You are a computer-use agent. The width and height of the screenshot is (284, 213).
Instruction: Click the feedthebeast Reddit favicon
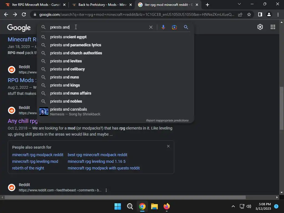tap(12, 187)
